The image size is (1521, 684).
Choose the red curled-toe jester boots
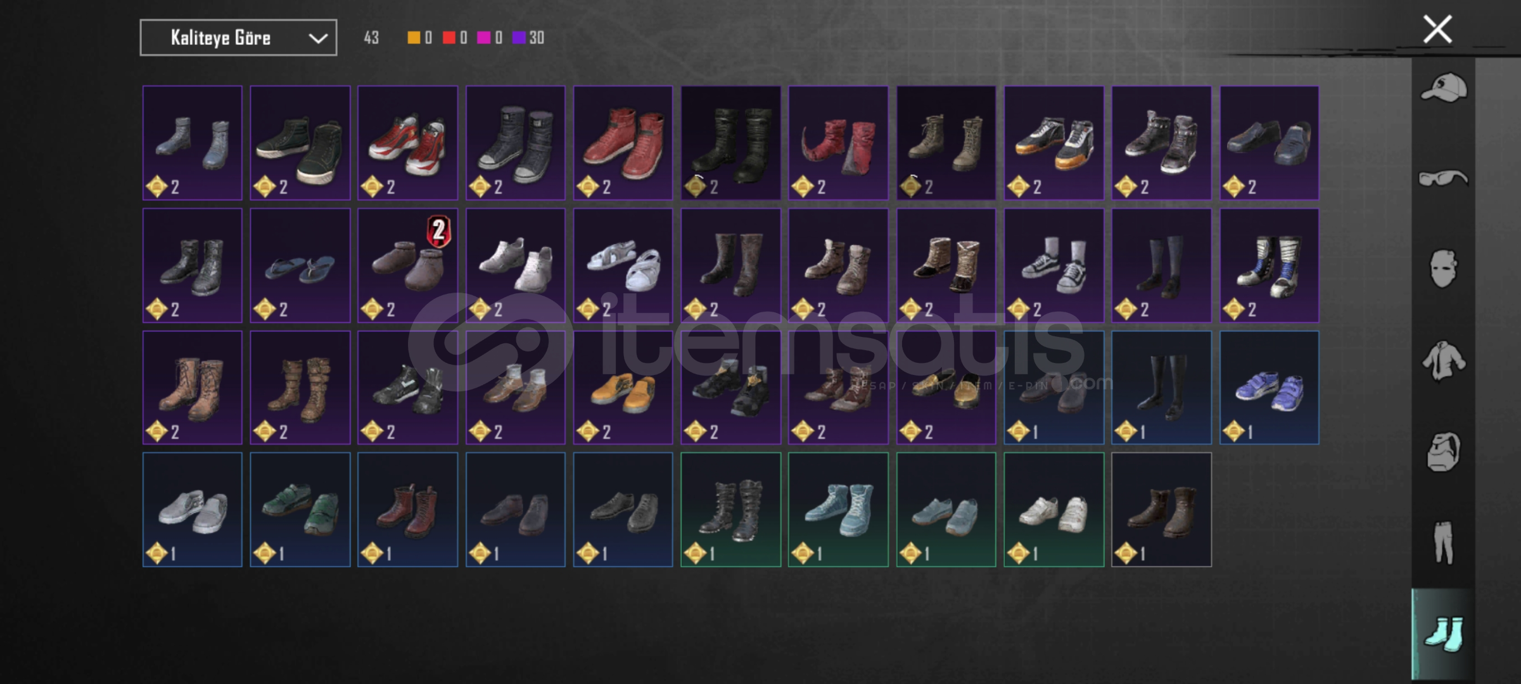coord(838,143)
